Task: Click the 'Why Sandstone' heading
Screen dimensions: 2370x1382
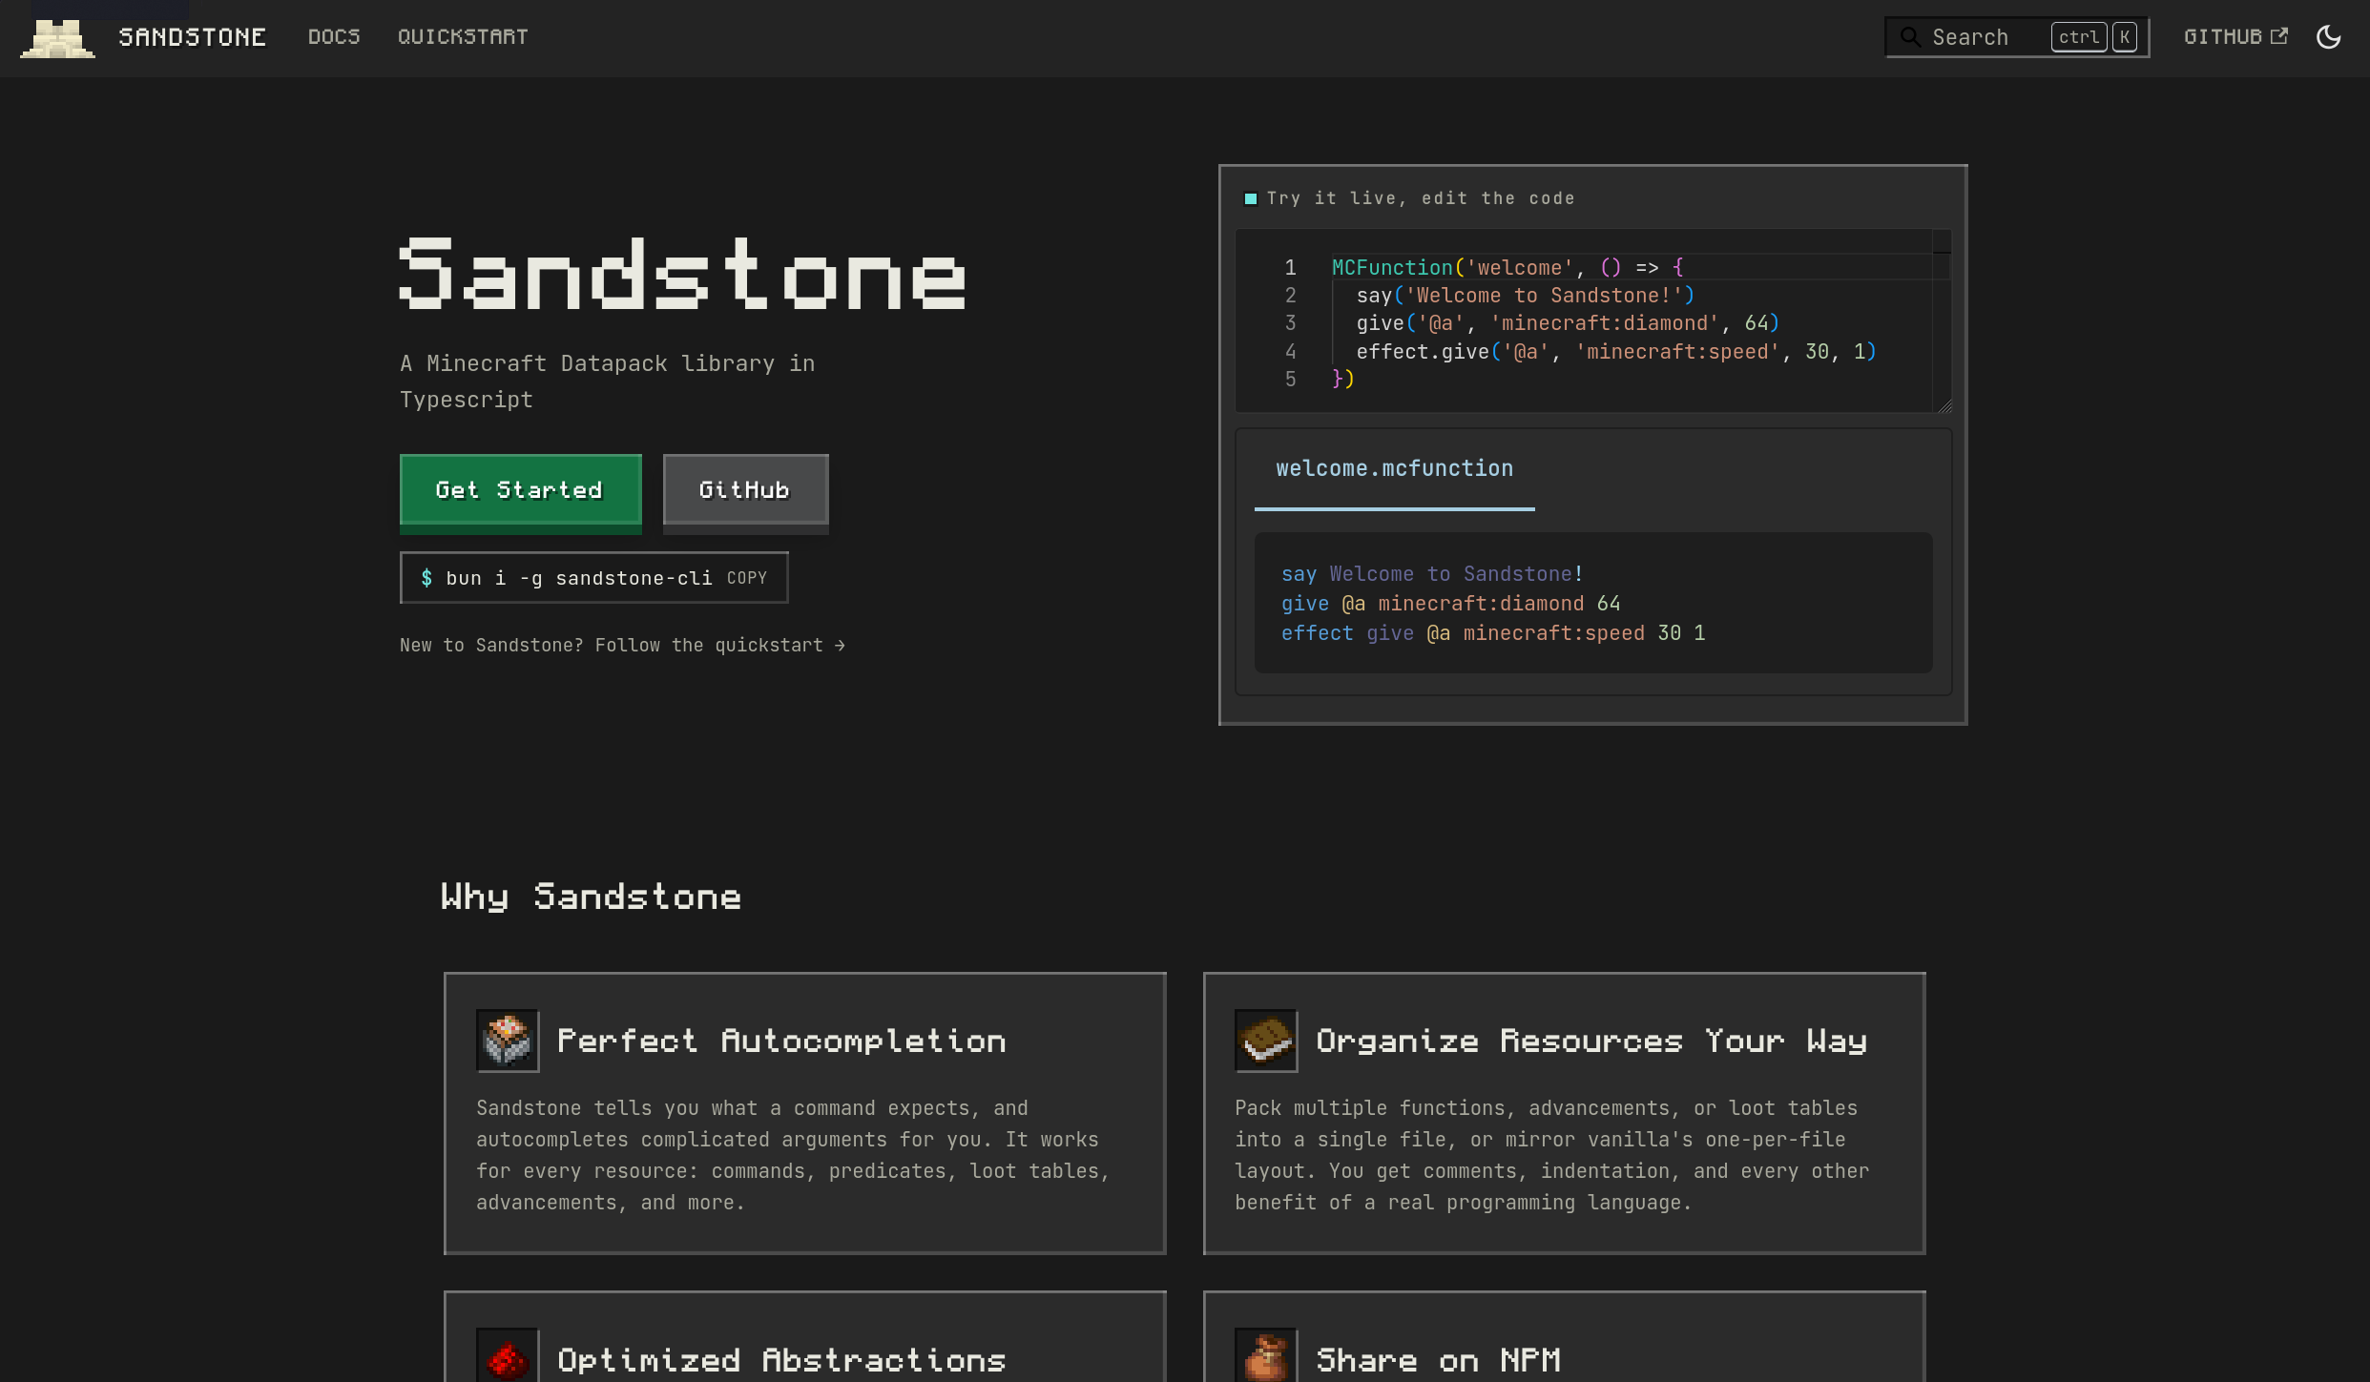Action: [592, 897]
